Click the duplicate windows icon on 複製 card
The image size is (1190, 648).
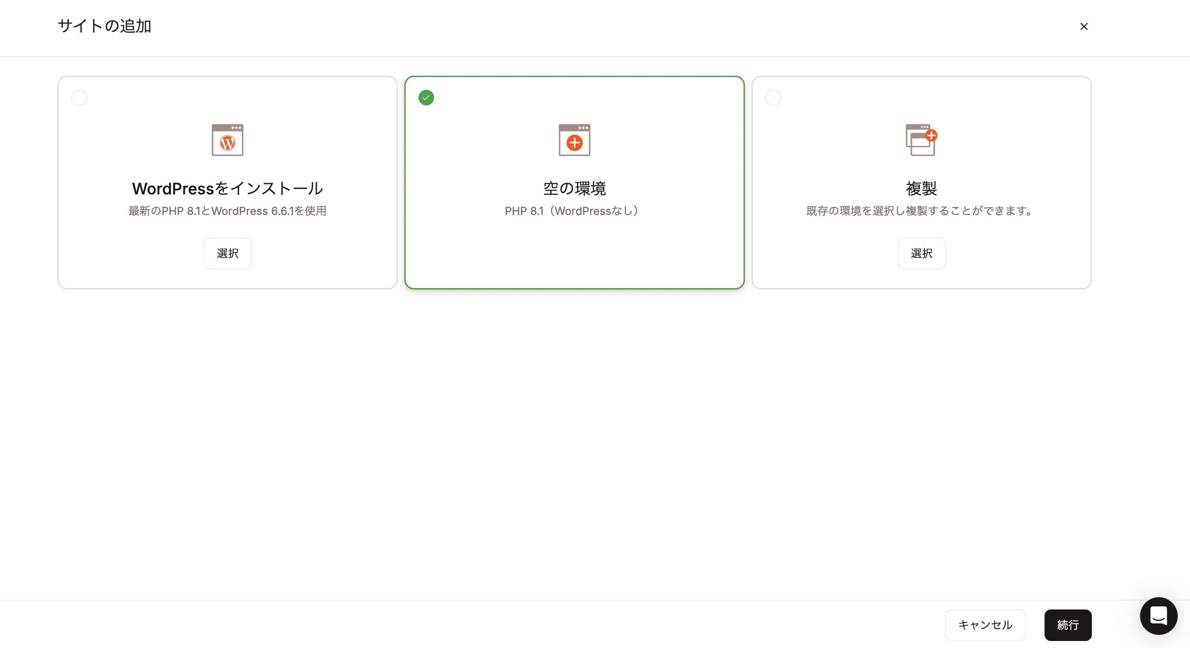click(x=921, y=140)
